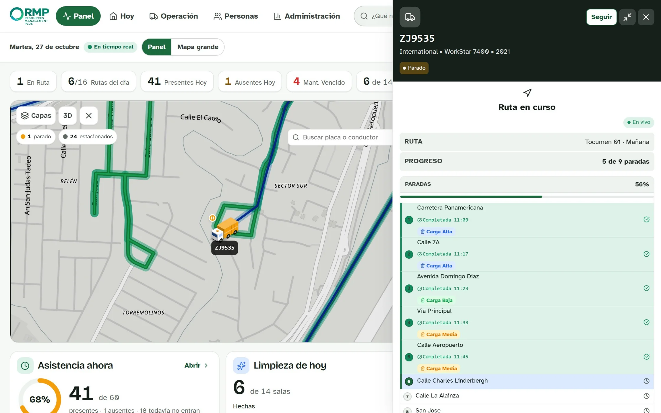The width and height of the screenshot is (661, 413).
Task: Click the En tiempo real badge
Action: pyautogui.click(x=111, y=47)
